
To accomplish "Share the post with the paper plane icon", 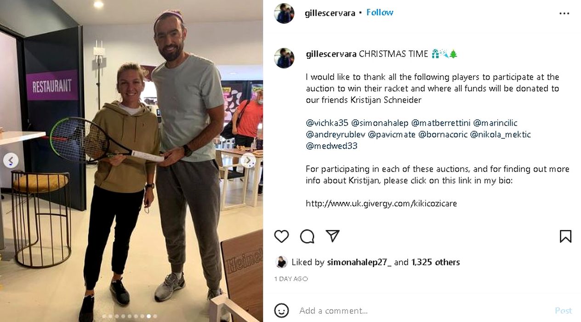I will tap(332, 236).
